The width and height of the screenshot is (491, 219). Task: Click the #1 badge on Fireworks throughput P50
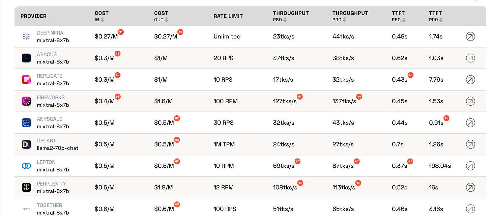[299, 97]
